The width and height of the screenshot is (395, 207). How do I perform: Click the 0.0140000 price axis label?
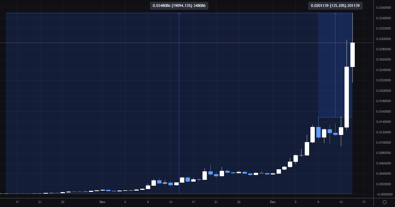383,122
